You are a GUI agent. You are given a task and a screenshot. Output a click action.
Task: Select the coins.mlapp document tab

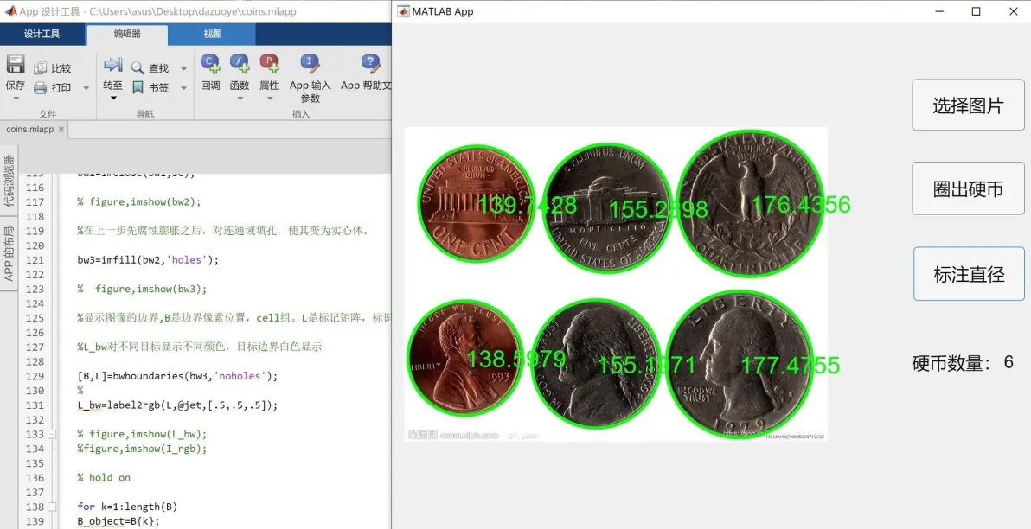tap(29, 130)
